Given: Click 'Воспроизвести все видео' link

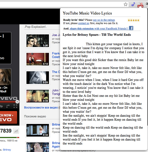Looking at the screenshot, I should [x=41, y=107].
